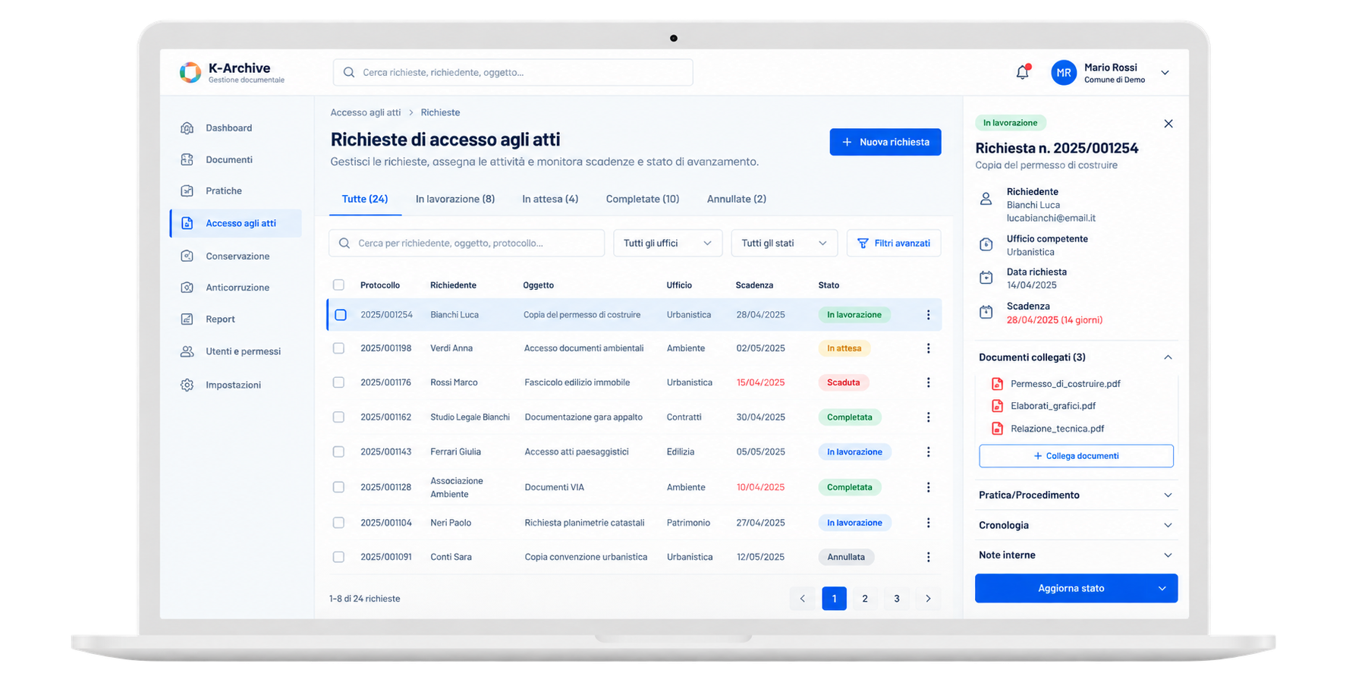Open Anticorruzione in the sidebar
Viewport: 1346px width, 673px height.
pos(236,288)
